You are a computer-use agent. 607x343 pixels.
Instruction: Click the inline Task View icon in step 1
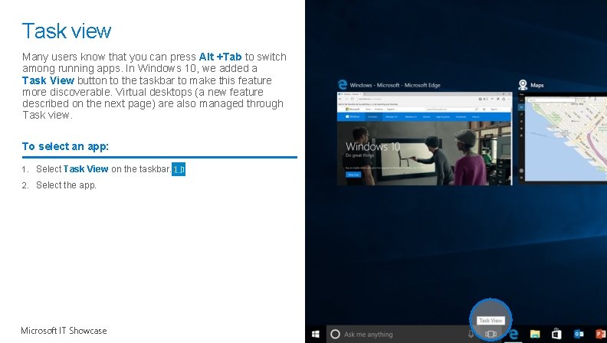pos(179,169)
